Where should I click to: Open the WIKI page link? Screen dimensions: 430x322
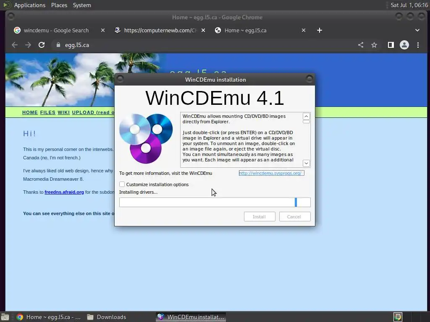(x=64, y=112)
